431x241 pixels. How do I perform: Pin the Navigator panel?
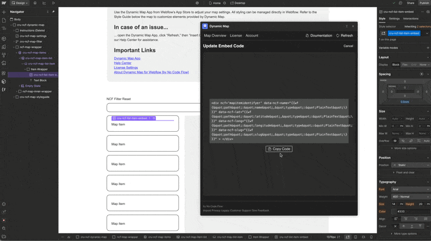pyautogui.click(x=53, y=12)
